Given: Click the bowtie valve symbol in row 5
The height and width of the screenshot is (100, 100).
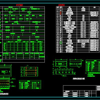Looking at the screenshot, I should (x=61, y=15).
